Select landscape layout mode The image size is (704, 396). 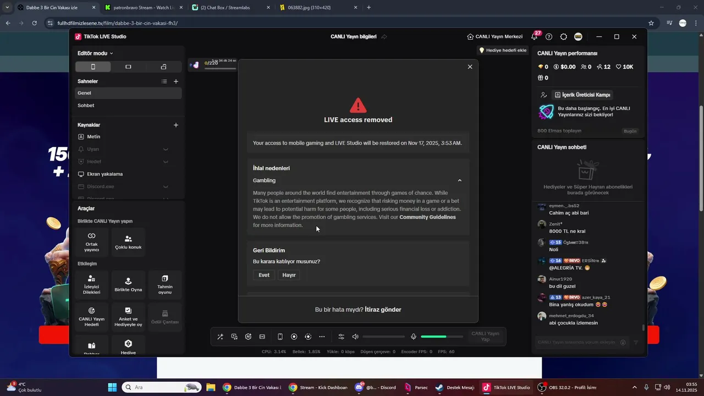[x=128, y=67]
